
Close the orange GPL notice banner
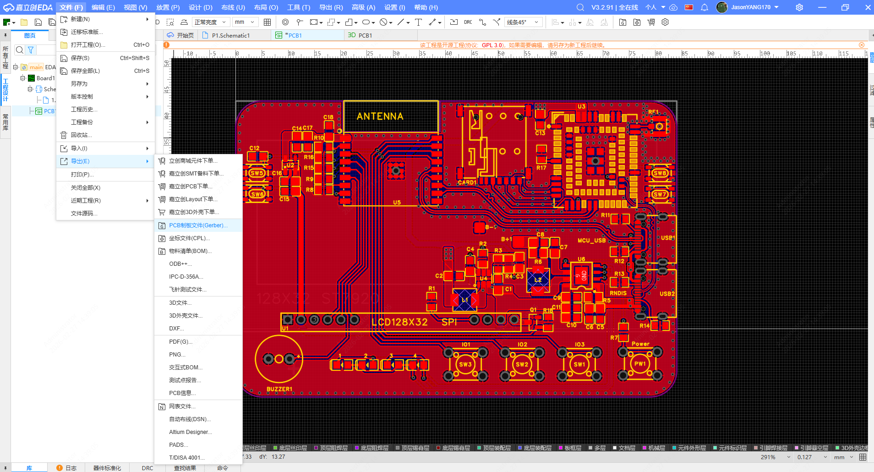(862, 45)
